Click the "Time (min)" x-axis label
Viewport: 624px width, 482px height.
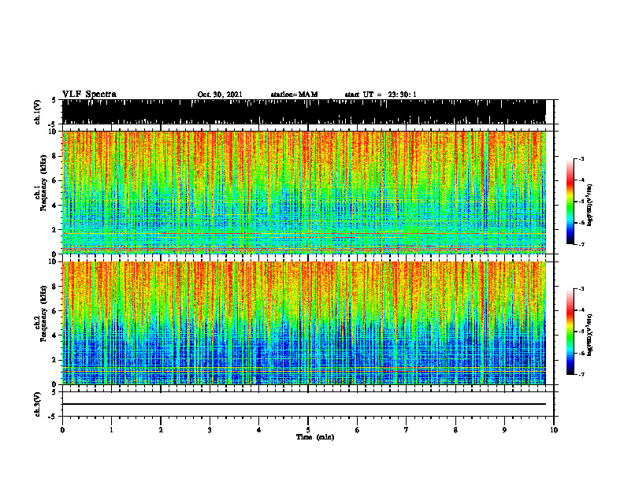point(315,437)
